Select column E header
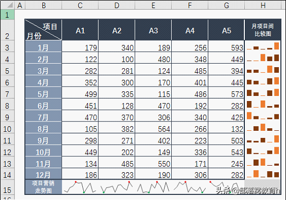Viewport: 286px width, 200px height. tap(153, 5)
